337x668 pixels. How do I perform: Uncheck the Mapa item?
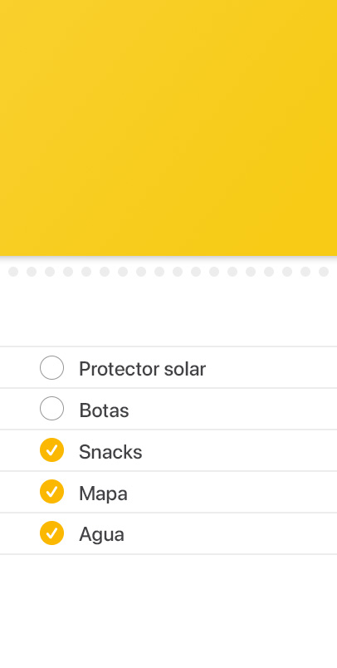pos(52,492)
